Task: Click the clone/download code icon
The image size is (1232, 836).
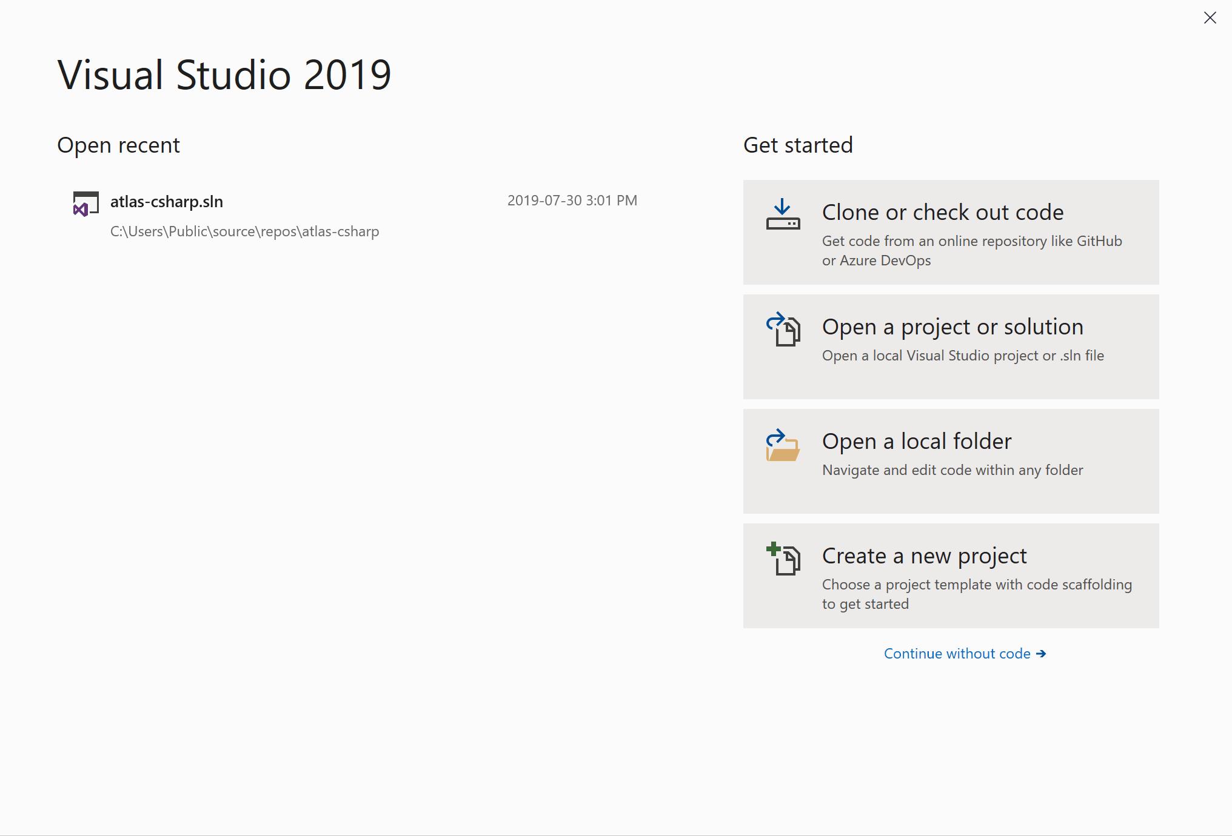Action: pyautogui.click(x=783, y=214)
